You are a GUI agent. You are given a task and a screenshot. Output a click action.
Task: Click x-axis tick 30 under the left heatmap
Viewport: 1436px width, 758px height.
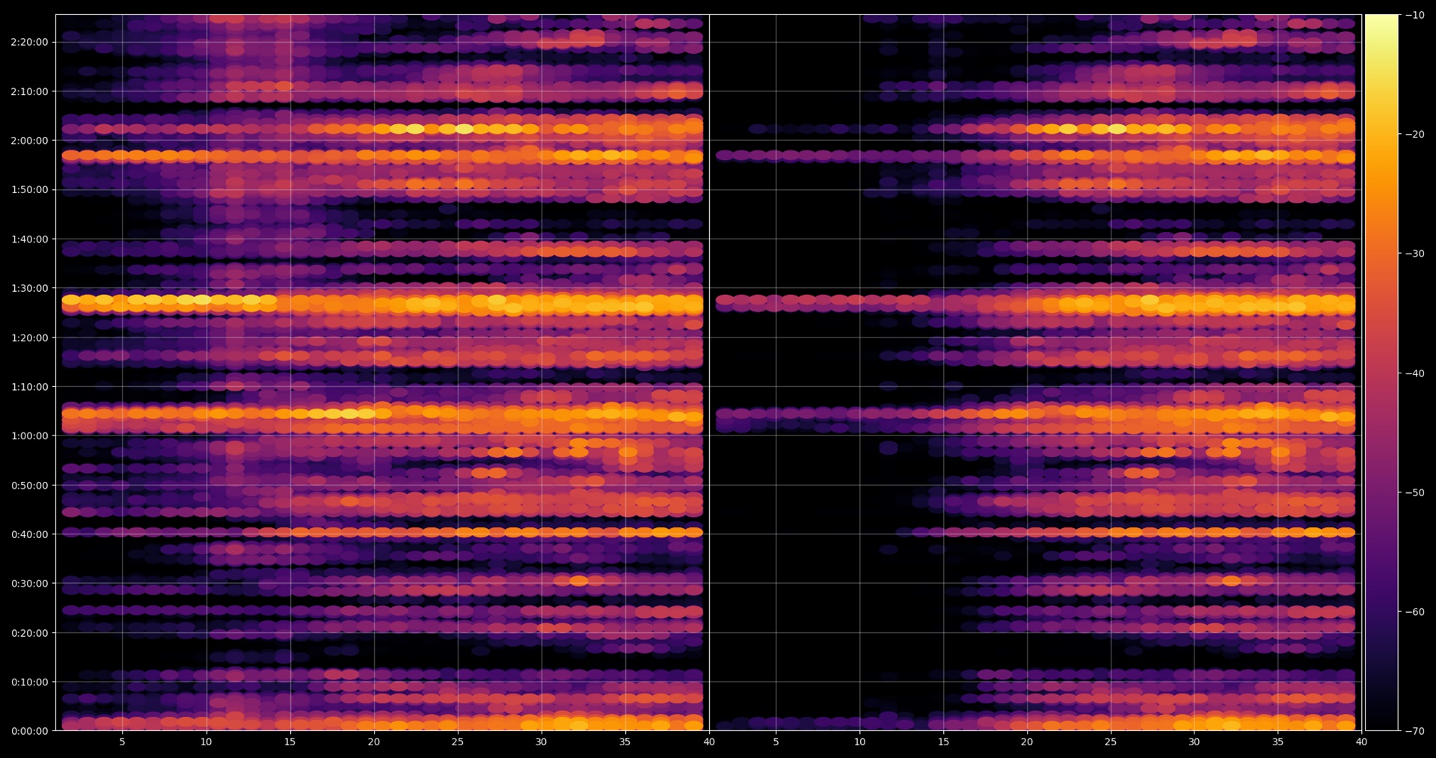point(541,742)
